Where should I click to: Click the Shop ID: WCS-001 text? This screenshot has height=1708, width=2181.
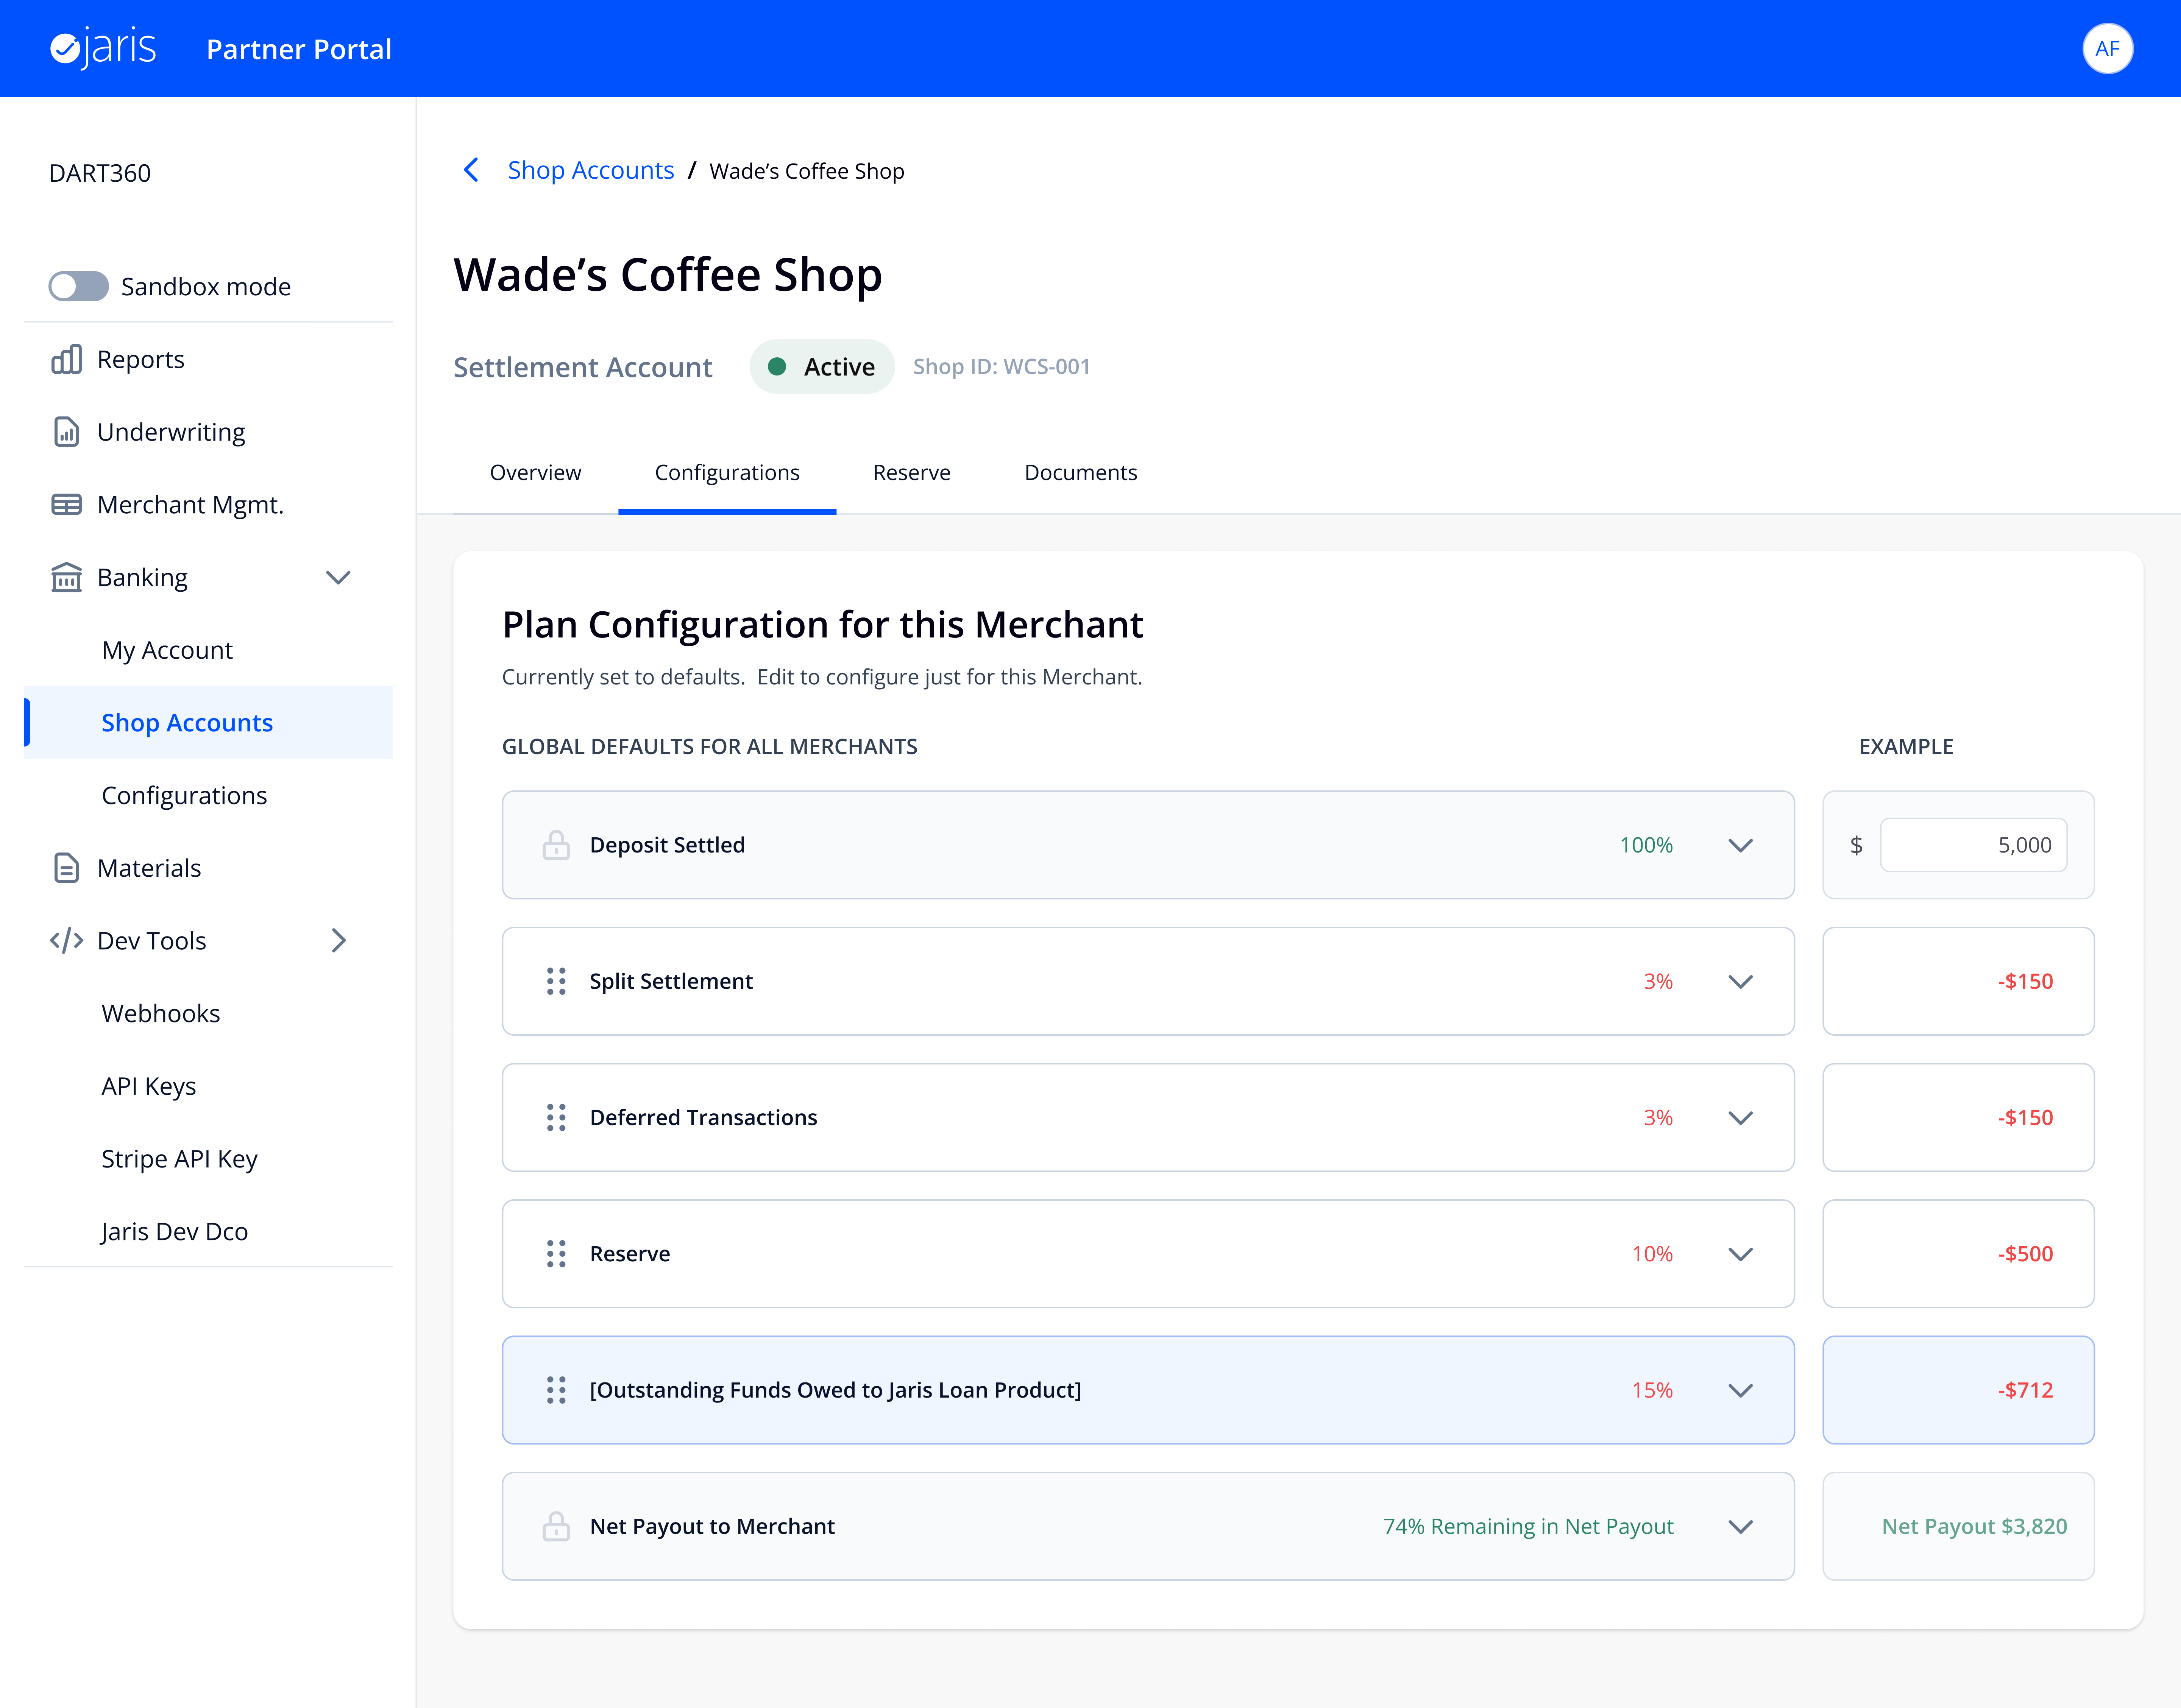coord(1001,367)
